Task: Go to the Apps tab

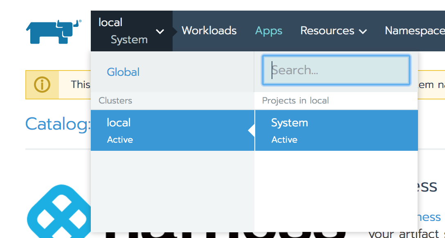Action: [268, 31]
